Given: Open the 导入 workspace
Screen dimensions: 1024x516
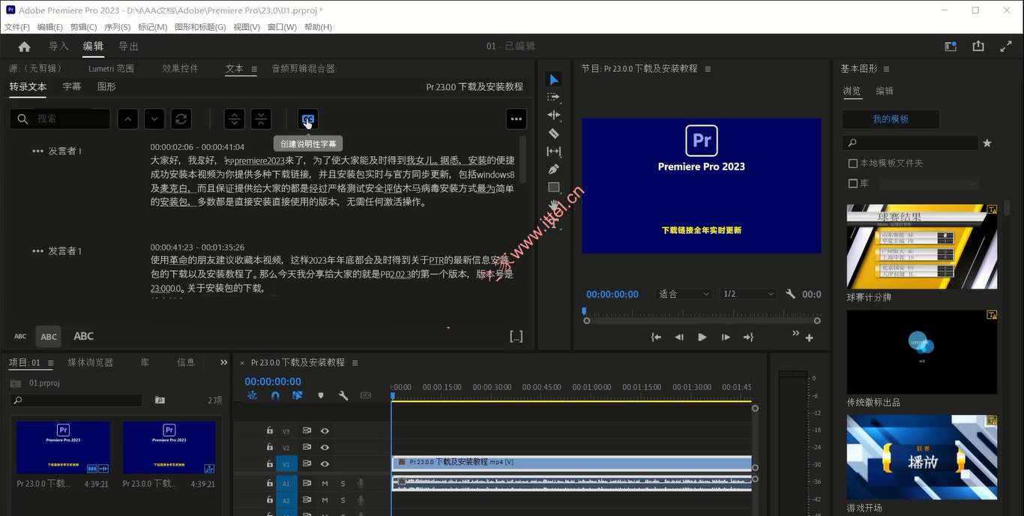Looking at the screenshot, I should [58, 46].
